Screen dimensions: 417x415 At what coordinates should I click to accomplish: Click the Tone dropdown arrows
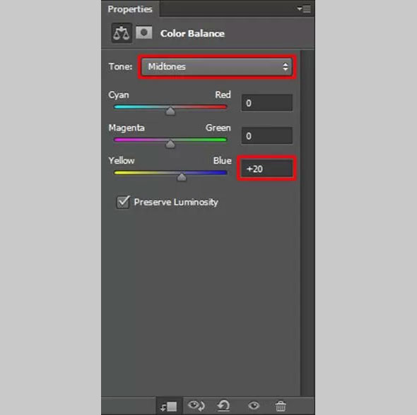tap(286, 66)
